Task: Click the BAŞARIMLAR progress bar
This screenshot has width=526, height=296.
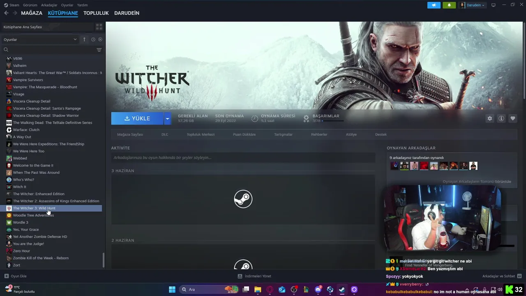Action: 333,121
